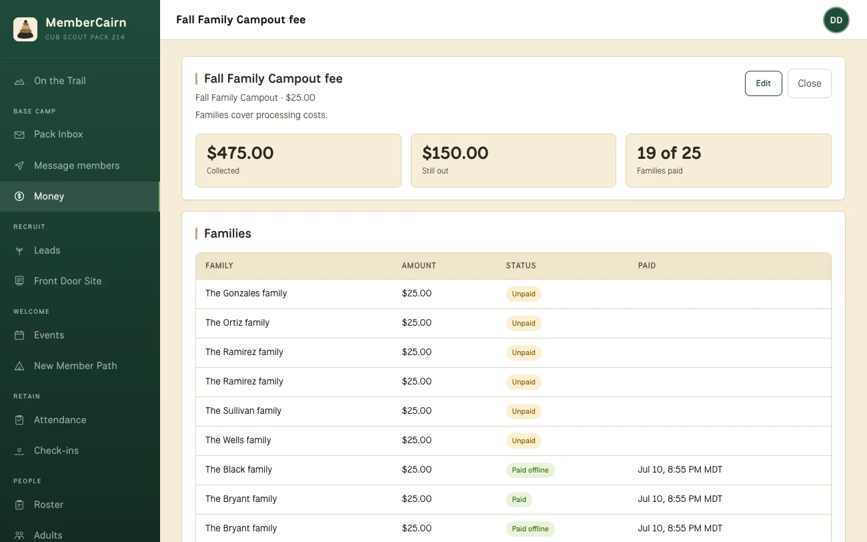The width and height of the screenshot is (867, 542).
Task: Click the AMOUNT column header
Action: pyautogui.click(x=419, y=266)
